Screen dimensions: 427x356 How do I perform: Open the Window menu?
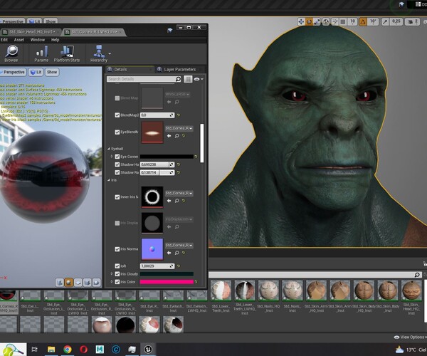(38, 40)
